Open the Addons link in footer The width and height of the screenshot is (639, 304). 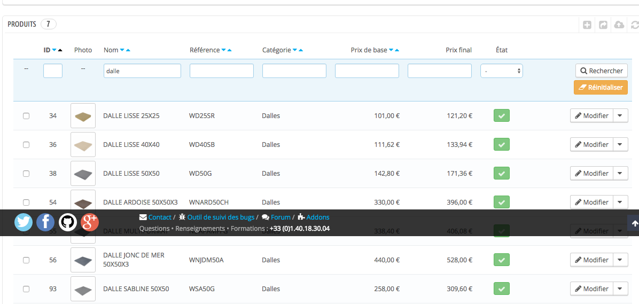[x=318, y=217]
